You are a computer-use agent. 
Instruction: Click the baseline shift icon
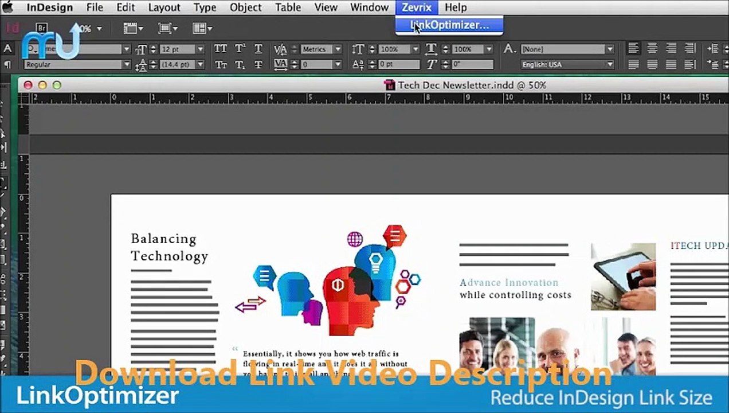(358, 64)
